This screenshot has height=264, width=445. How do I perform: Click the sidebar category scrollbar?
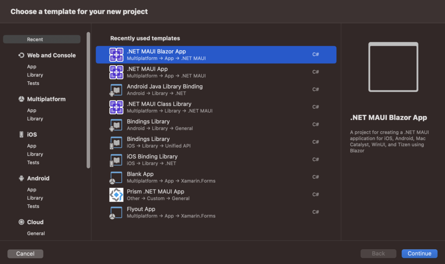89,100
